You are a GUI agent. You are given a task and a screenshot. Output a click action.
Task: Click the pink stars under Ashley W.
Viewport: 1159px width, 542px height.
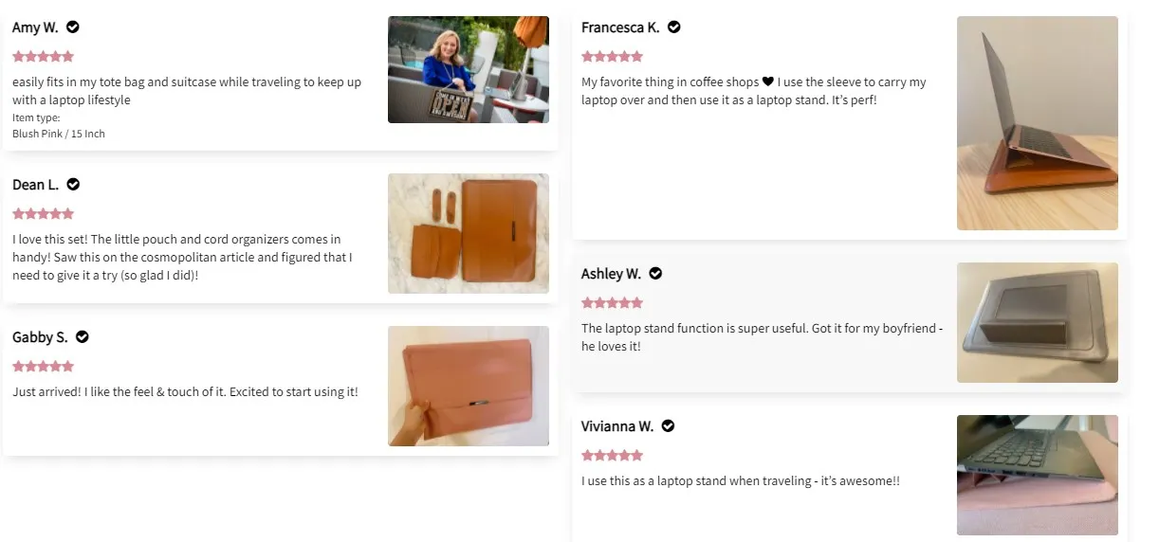click(x=612, y=303)
